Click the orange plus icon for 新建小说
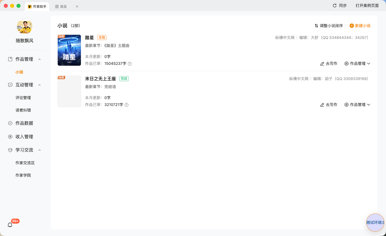Viewport: 386px width, 236px height. point(352,26)
